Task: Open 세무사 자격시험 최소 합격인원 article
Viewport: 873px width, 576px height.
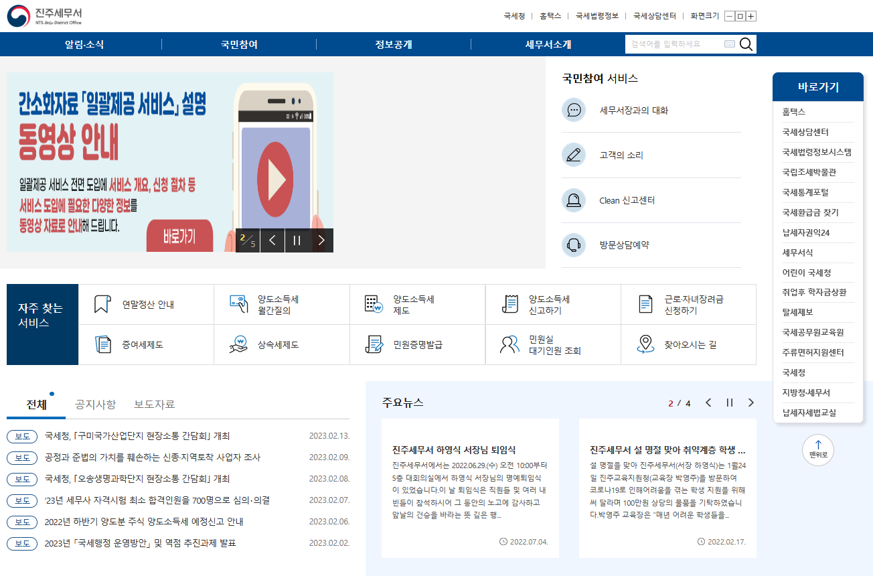Action: click(x=157, y=500)
